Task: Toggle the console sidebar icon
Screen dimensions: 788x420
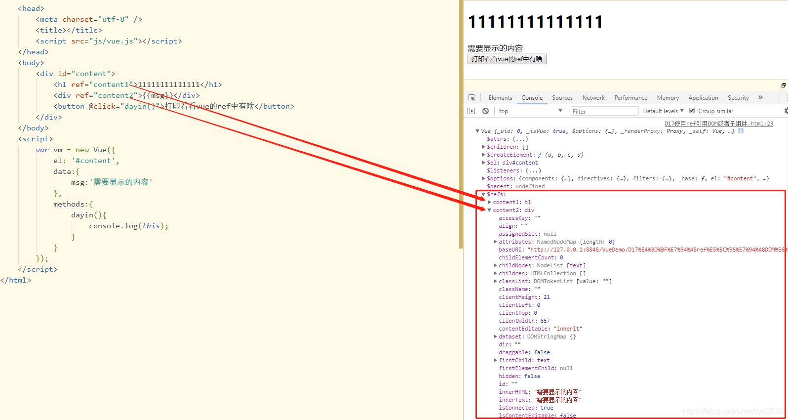Action: click(472, 111)
